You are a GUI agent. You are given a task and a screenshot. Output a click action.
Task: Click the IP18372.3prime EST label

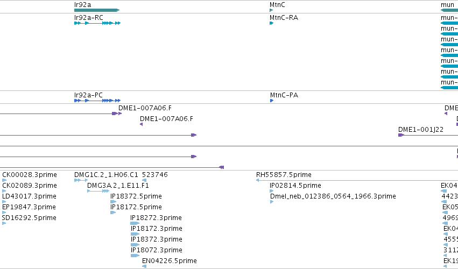[157, 239]
